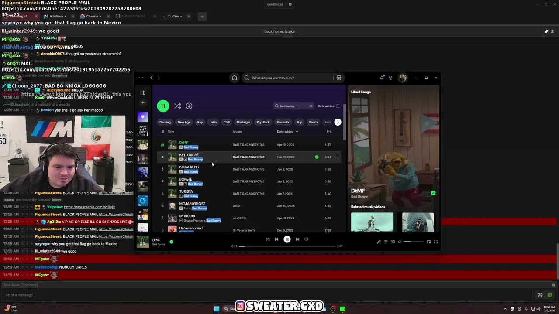559x314 pixels.
Task: Open the Miniplayer
Action: pyautogui.click(x=428, y=242)
